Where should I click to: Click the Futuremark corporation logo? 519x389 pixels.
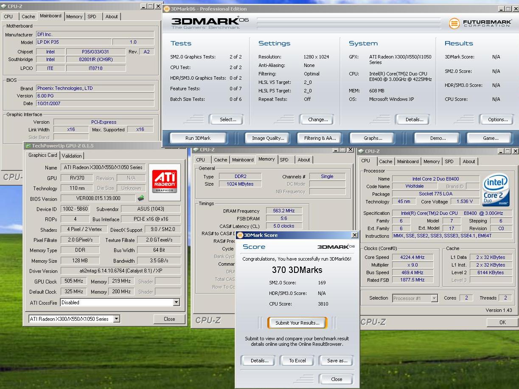pyautogui.click(x=480, y=23)
